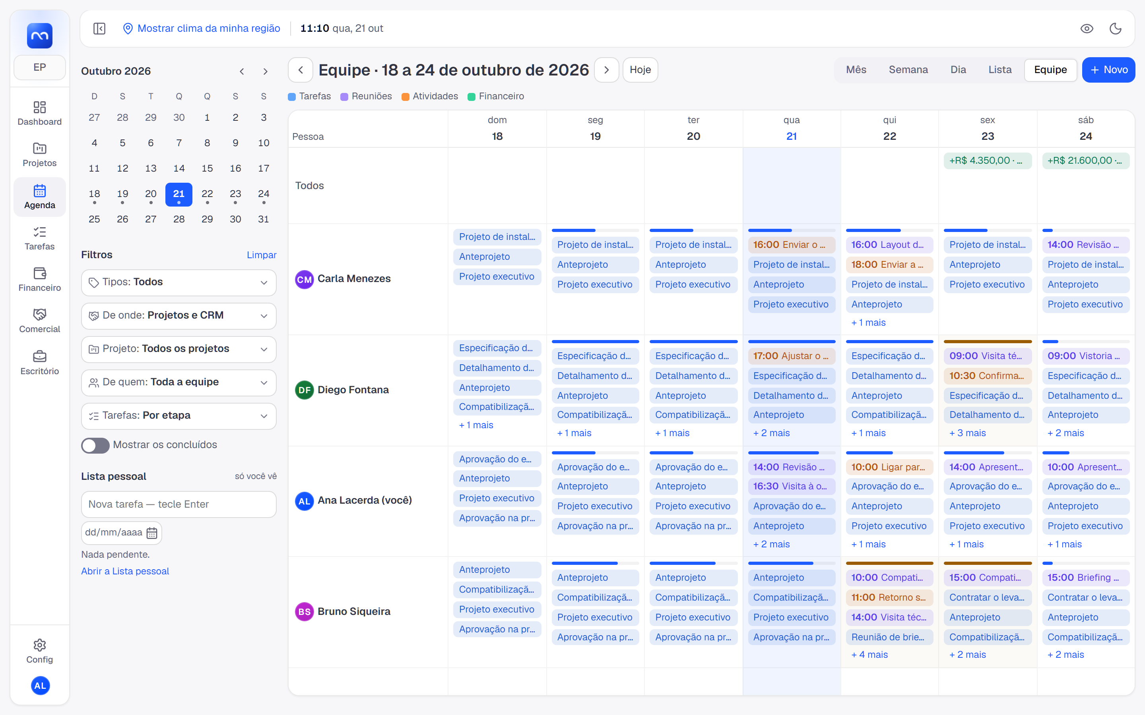Expand De quem: Toda a equipe dropdown
1145x715 pixels.
click(179, 382)
